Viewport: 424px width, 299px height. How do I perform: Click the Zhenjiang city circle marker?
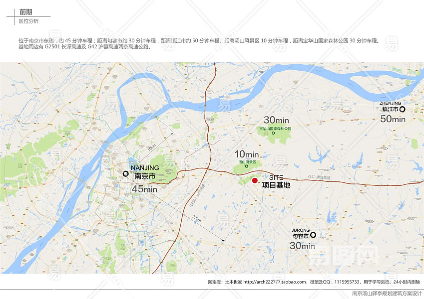click(403, 109)
